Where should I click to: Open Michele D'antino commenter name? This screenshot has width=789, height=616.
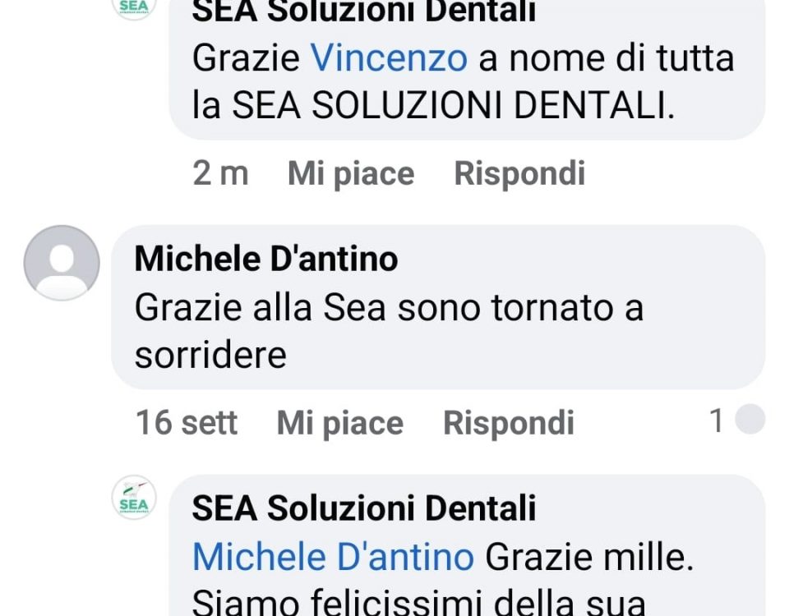(266, 259)
